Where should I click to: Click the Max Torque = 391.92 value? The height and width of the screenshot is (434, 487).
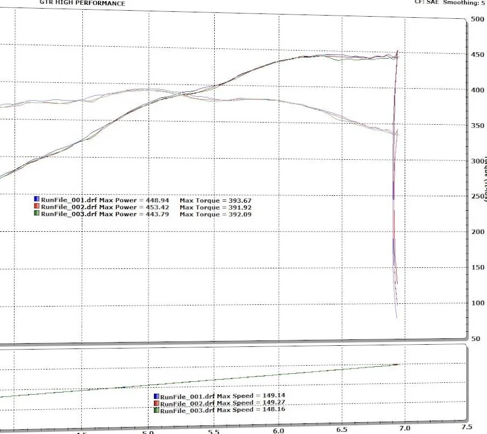point(216,208)
